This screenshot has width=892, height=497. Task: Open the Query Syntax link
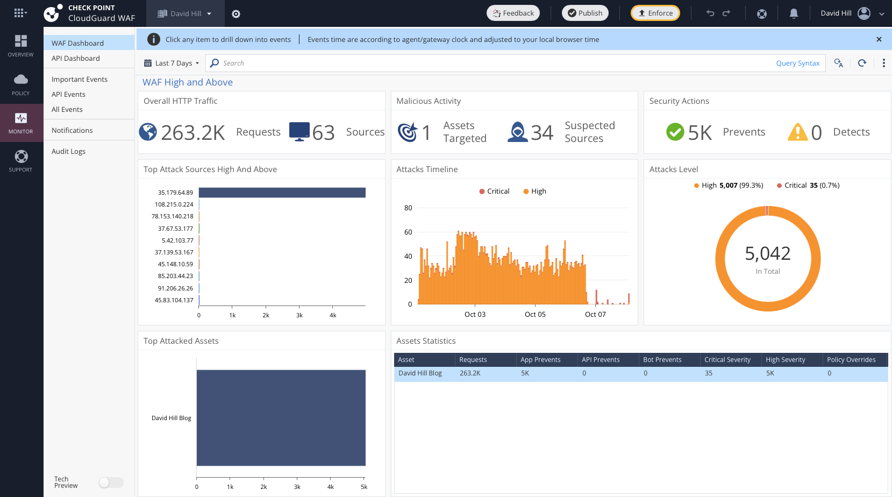797,63
